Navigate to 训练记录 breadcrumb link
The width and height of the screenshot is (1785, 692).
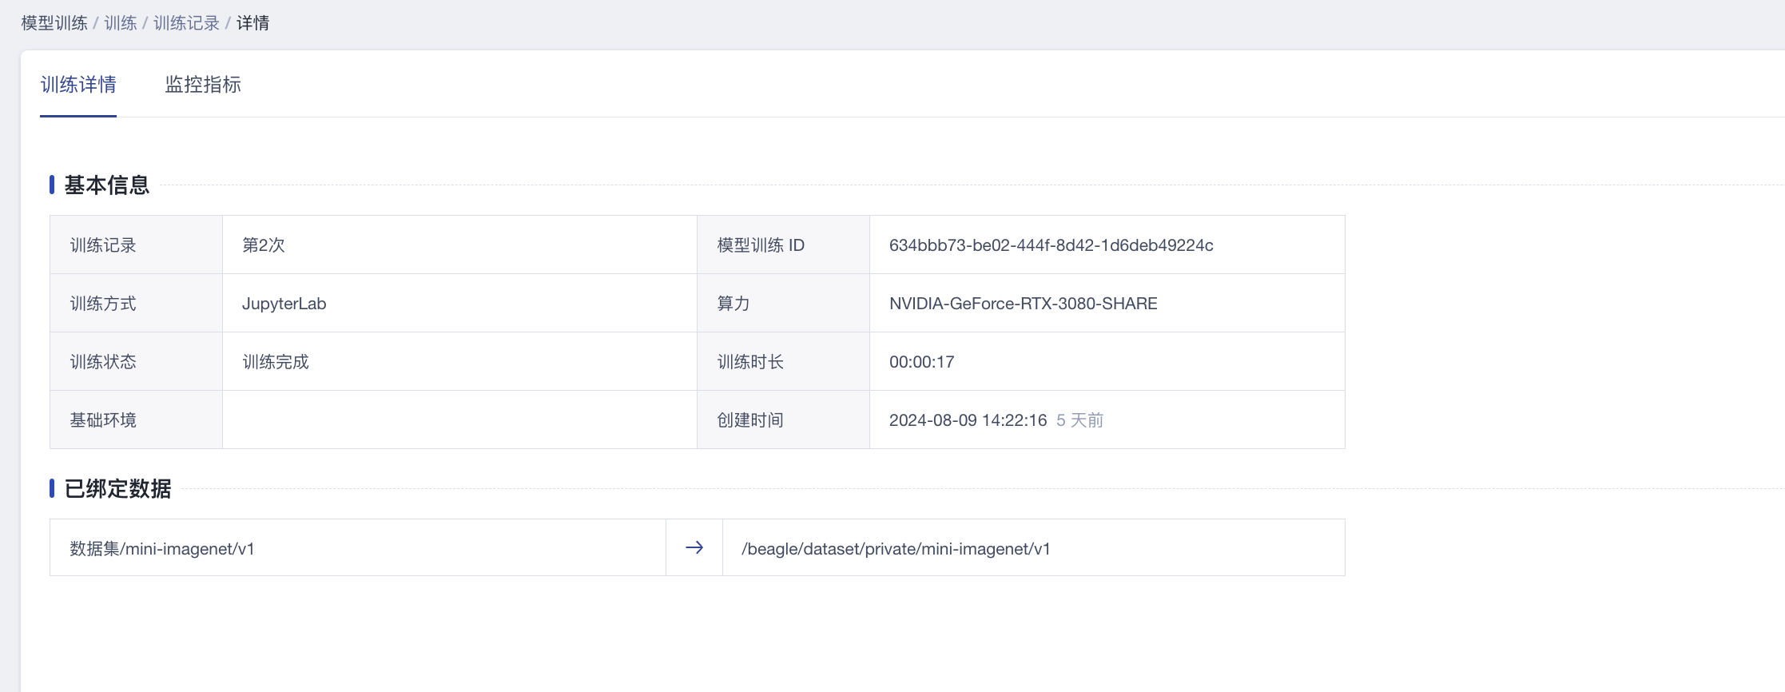[186, 23]
